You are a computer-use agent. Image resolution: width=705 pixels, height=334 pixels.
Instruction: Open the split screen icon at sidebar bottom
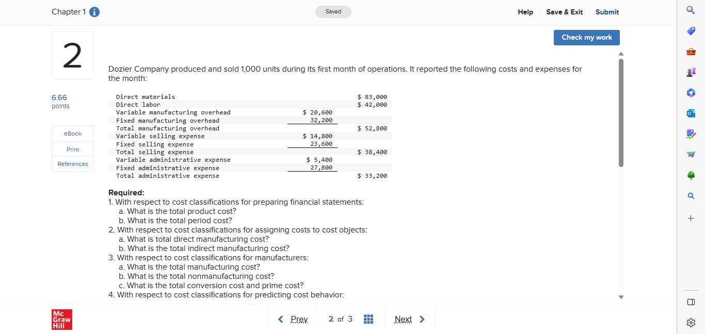coord(691,303)
